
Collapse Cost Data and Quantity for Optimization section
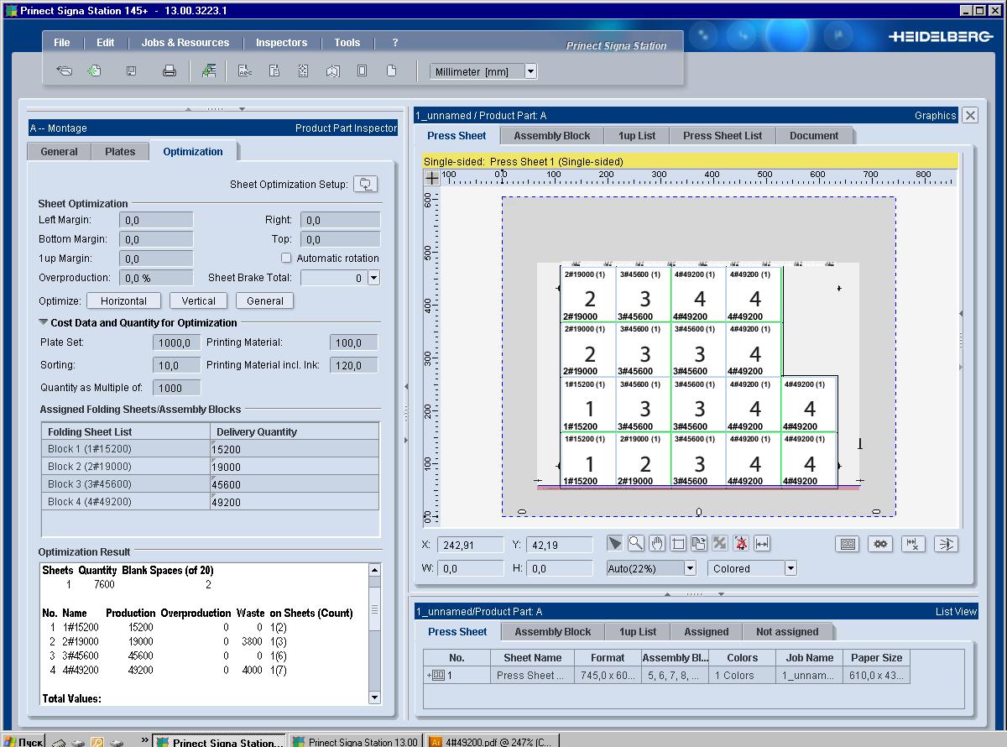pos(43,322)
